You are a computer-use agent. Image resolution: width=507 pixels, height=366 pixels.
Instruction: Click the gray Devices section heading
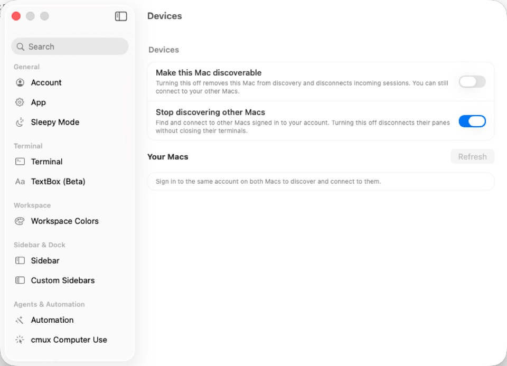coord(164,50)
